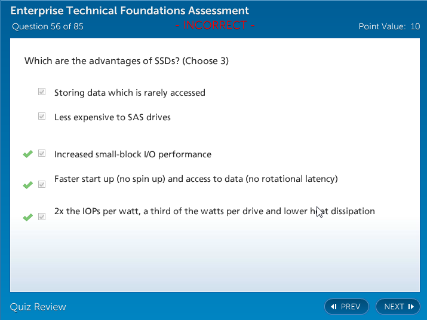Toggle checkbox for '2x the IOPs per watt'
The image size is (427, 320).
pyautogui.click(x=42, y=217)
